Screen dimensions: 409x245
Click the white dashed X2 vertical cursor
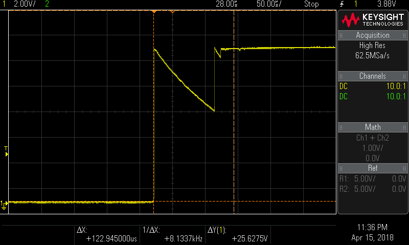[x=234, y=128]
